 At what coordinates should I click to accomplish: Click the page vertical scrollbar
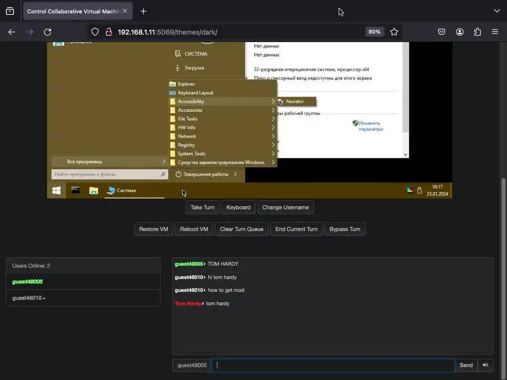(x=504, y=278)
